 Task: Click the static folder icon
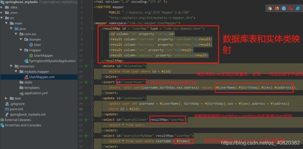[x=22, y=82]
